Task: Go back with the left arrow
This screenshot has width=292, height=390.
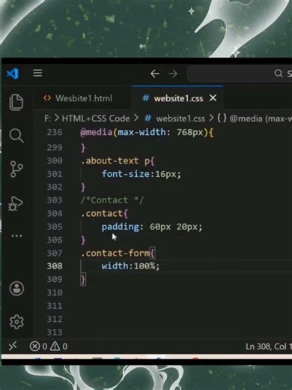Action: pyautogui.click(x=155, y=73)
